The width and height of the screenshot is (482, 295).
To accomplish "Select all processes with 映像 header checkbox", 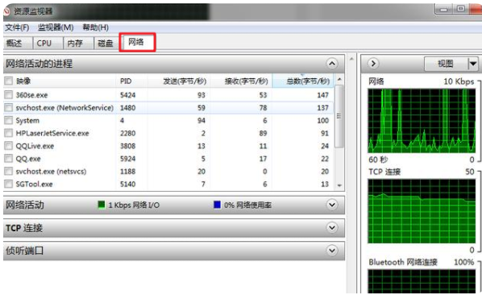I will 9,81.
